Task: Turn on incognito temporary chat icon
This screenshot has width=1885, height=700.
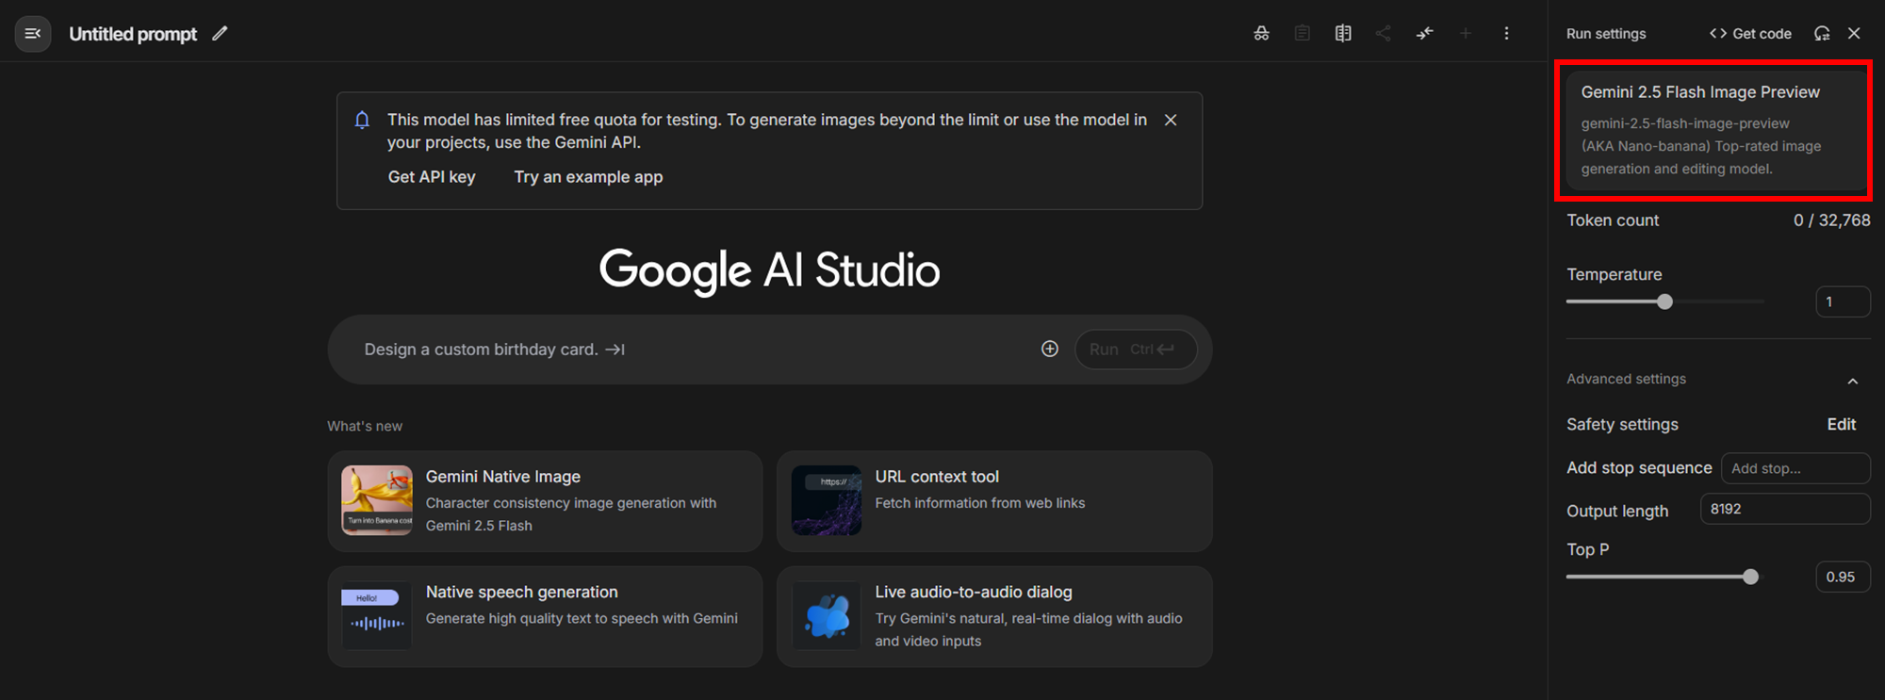Action: (1261, 34)
